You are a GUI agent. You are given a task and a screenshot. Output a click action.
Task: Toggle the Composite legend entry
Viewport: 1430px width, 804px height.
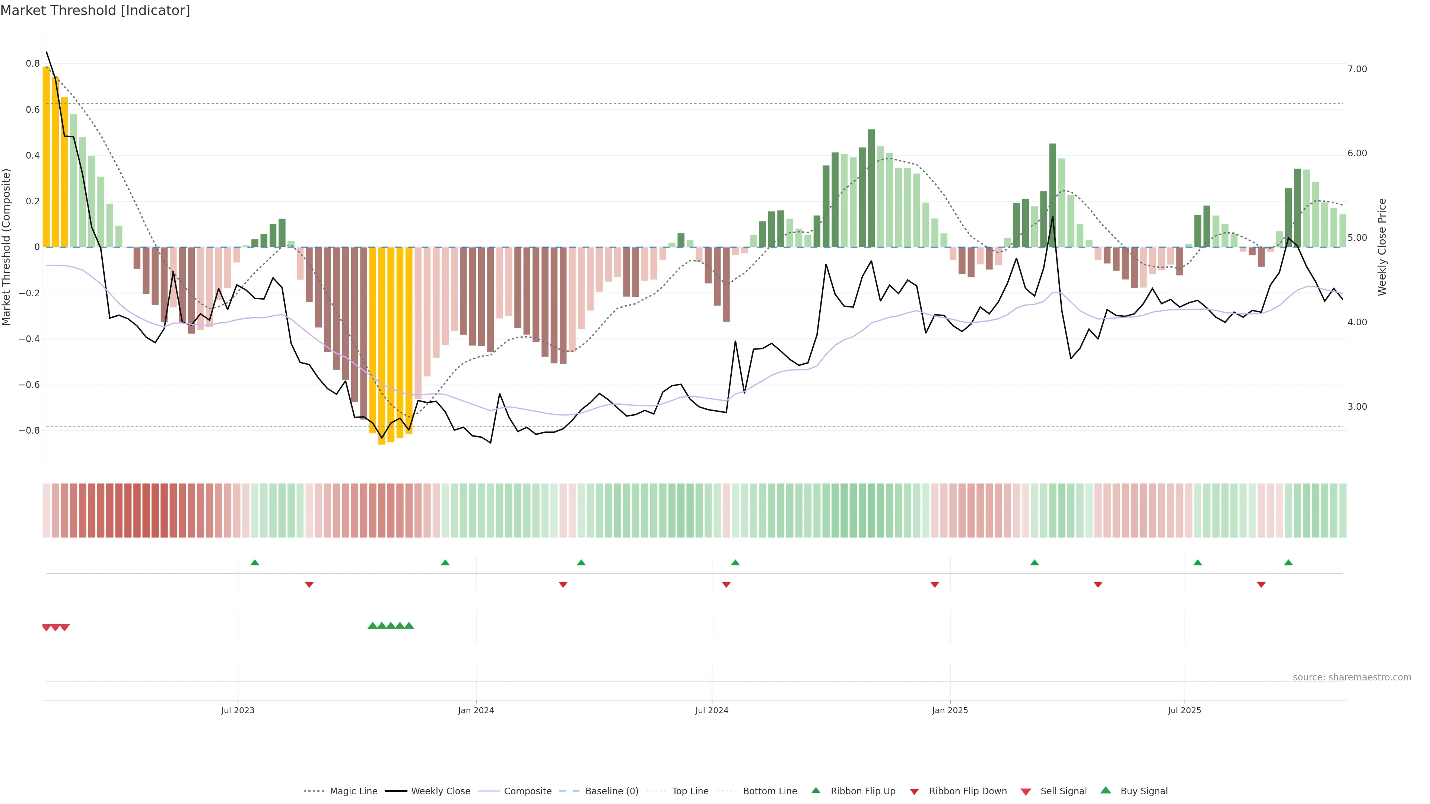[527, 791]
